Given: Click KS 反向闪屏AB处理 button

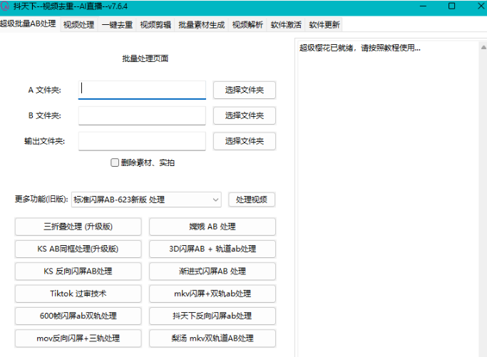Looking at the screenshot, I should (x=78, y=271).
